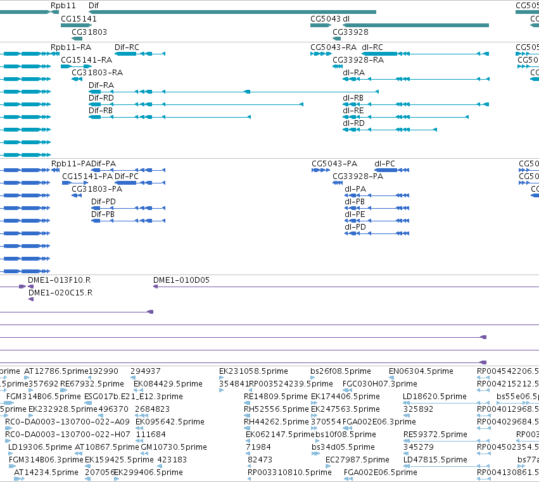Viewport: 539px width, 482px height.
Task: Click the Rpb11-PA protein label
Action: tap(71, 164)
